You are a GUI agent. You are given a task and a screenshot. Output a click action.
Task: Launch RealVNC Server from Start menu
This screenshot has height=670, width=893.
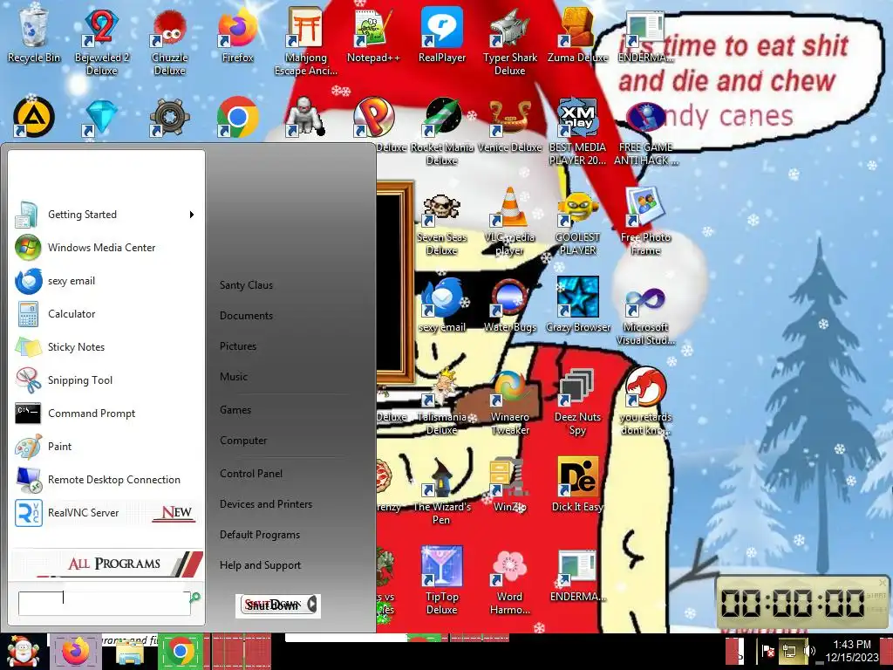click(106, 513)
